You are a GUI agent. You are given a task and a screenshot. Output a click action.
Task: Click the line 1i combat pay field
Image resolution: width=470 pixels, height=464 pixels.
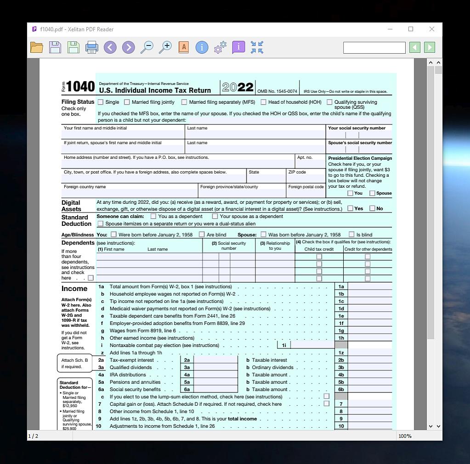pyautogui.click(x=312, y=345)
